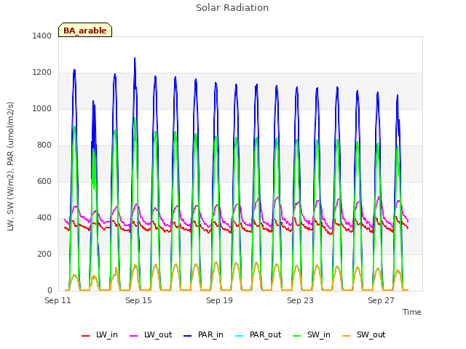Click the orange SW_out legend swatch

point(347,336)
